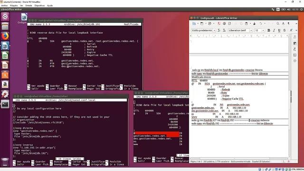The height and width of the screenshot is (171, 304).
Task: Open Ubuntu Software from the dock
Action: pyautogui.click(x=5, y=75)
